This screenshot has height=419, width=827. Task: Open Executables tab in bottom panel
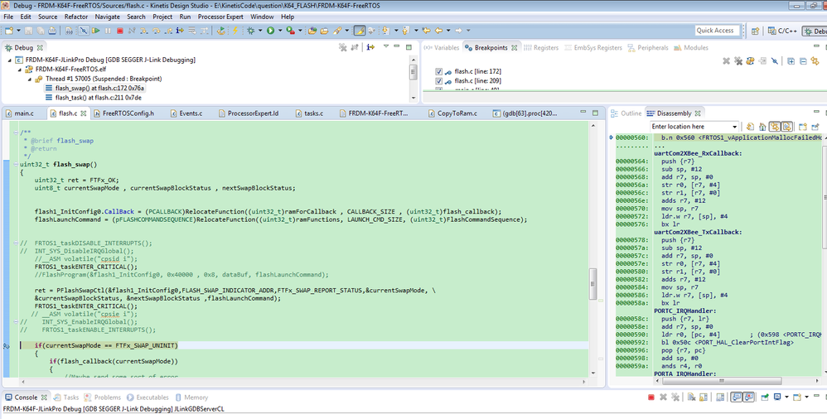click(148, 397)
